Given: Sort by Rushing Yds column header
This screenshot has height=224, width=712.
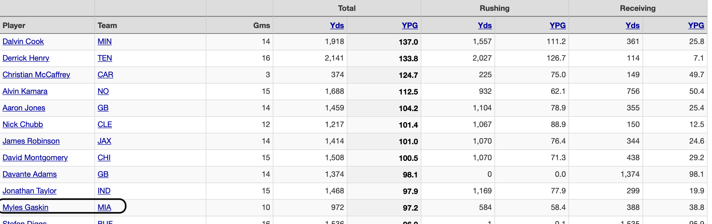Looking at the screenshot, I should coord(485,26).
